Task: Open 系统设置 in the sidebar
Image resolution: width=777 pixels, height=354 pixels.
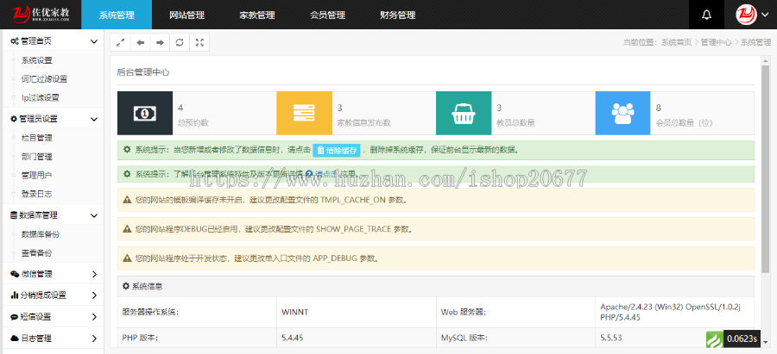Action: 36,60
